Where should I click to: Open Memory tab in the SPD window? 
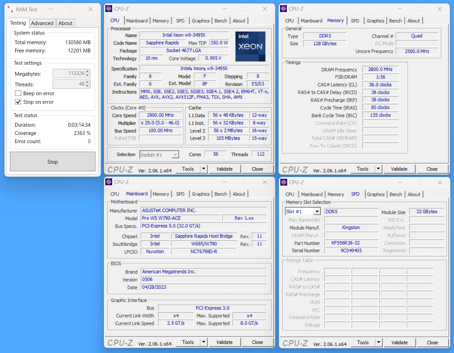336,194
